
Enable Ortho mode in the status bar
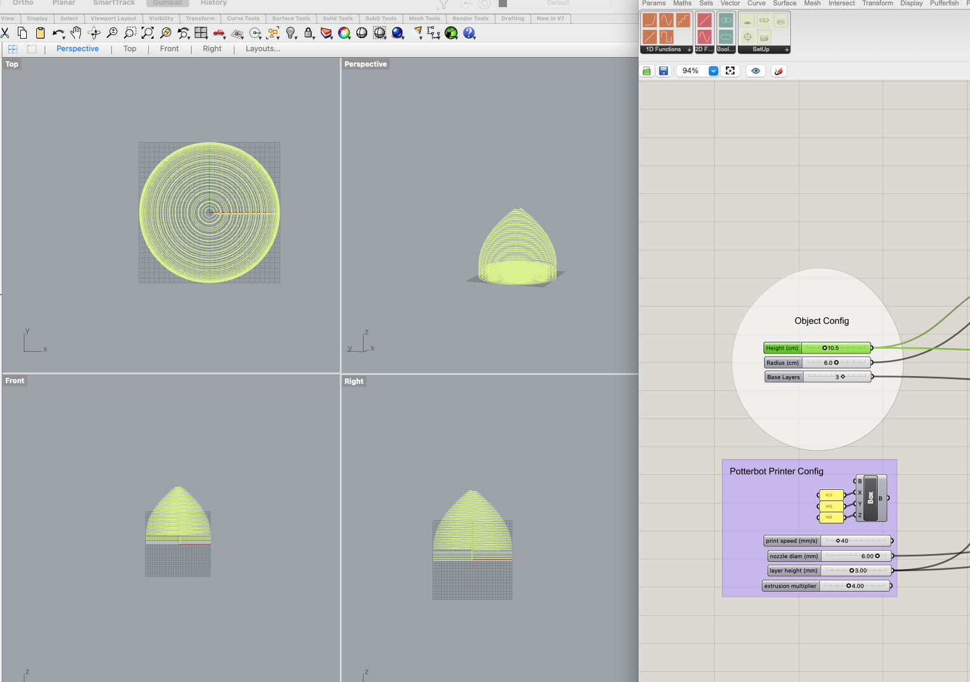click(23, 3)
